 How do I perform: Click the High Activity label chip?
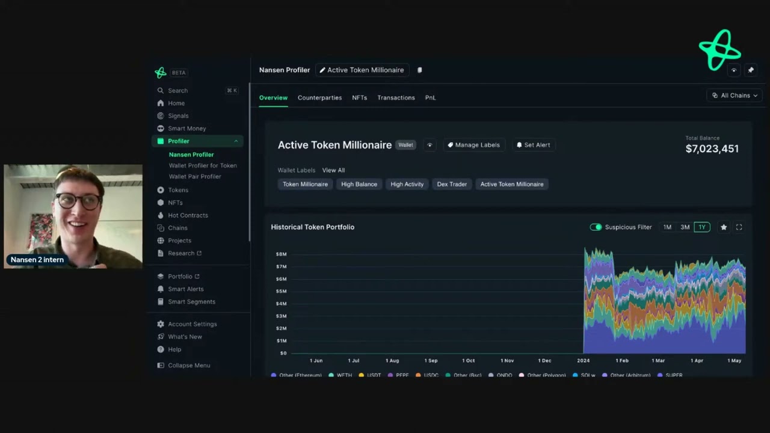tap(407, 184)
